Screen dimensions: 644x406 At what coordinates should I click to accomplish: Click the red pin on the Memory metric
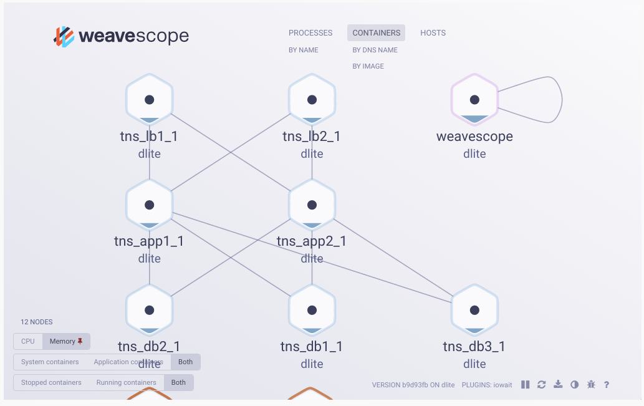[x=80, y=341]
